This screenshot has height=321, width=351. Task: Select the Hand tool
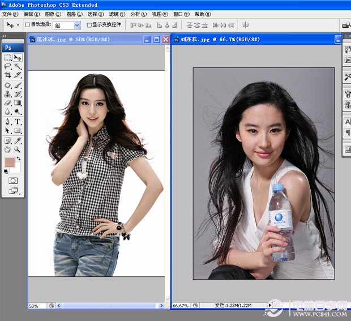click(x=7, y=149)
